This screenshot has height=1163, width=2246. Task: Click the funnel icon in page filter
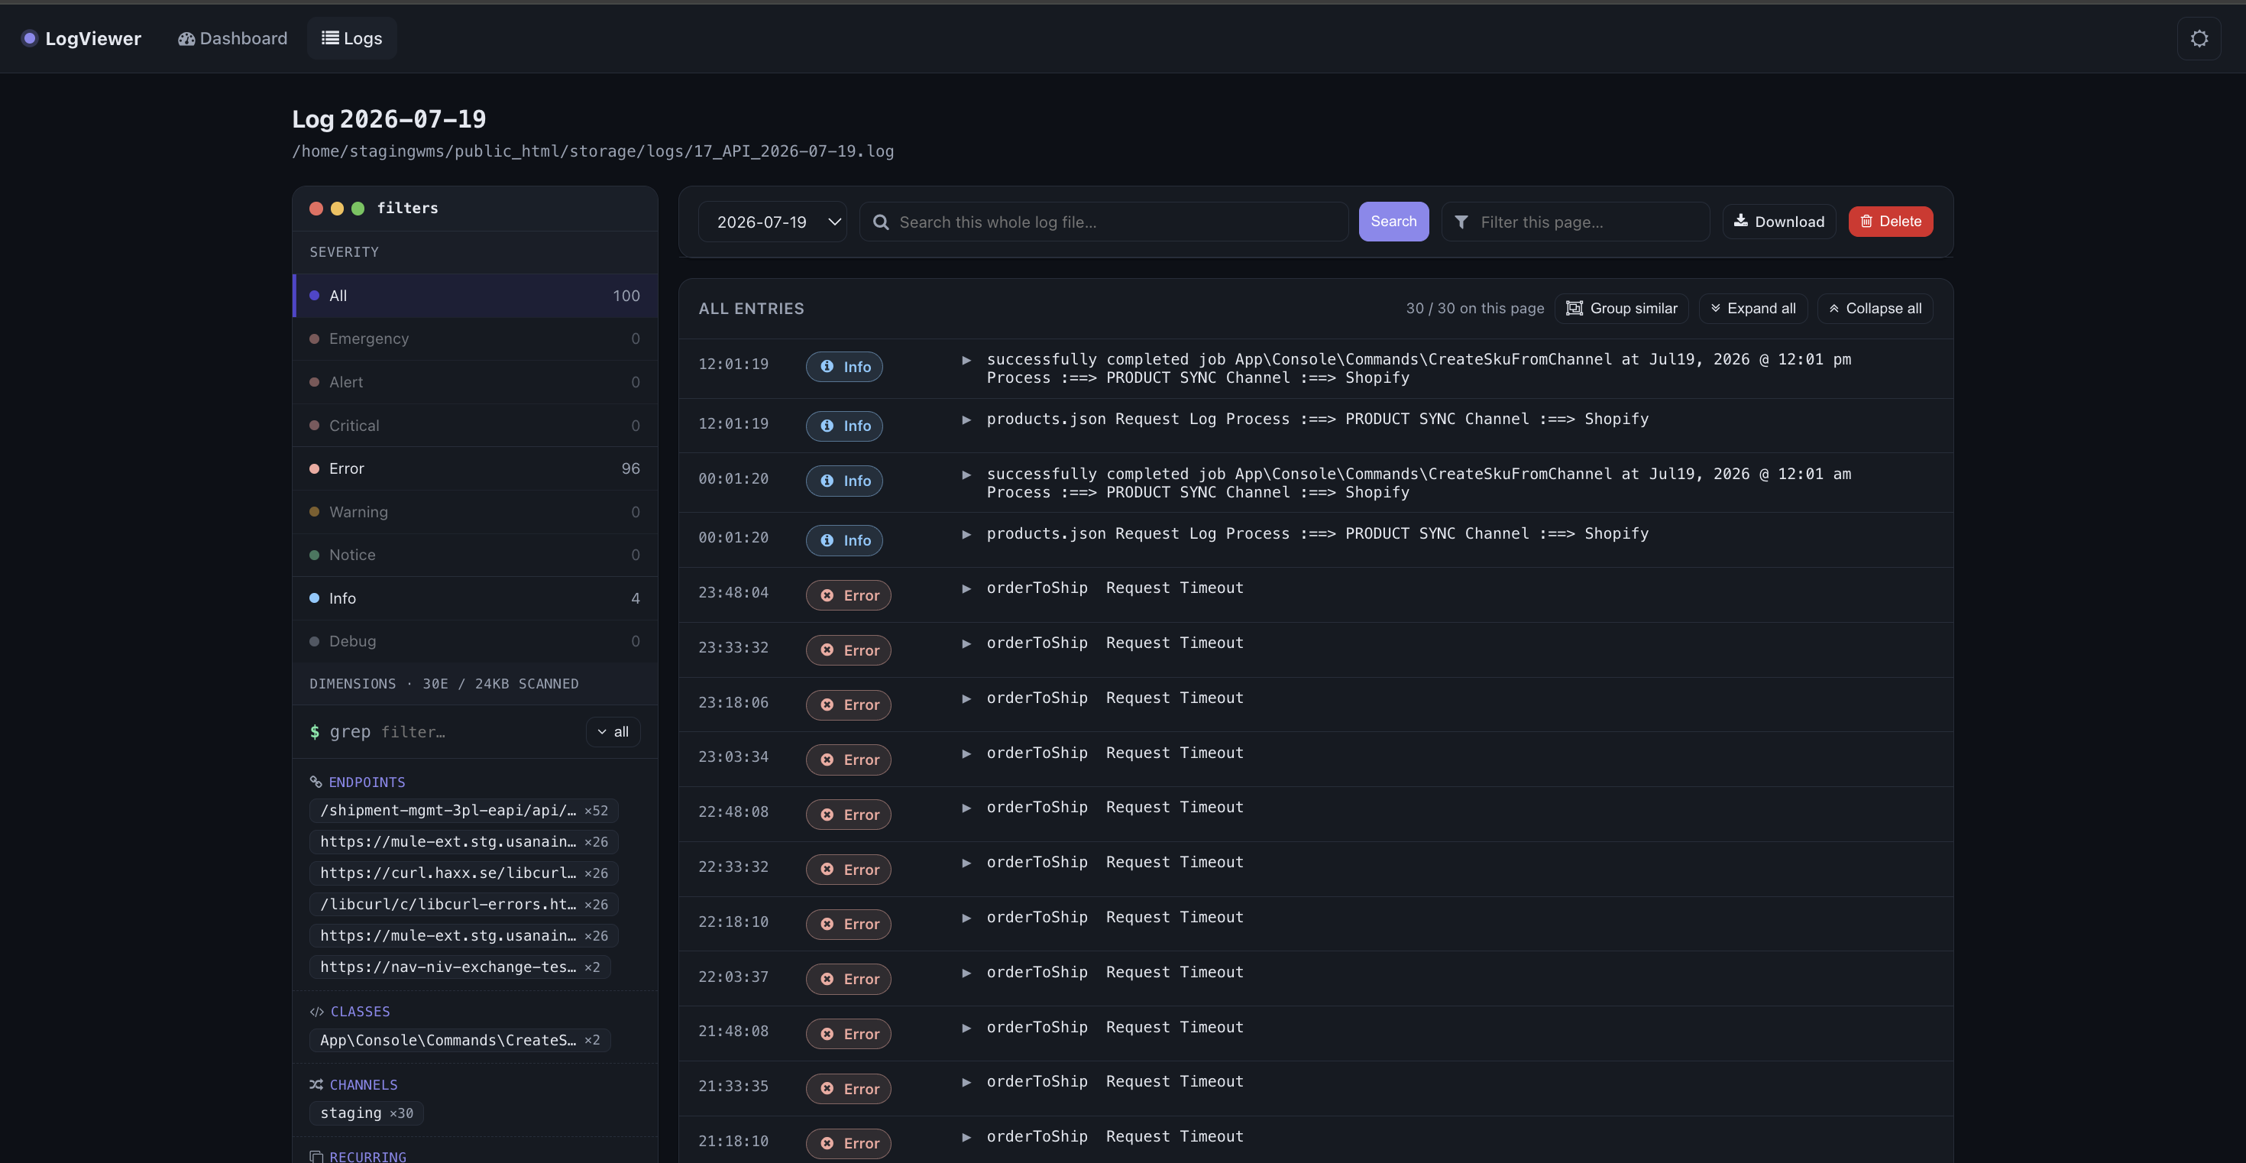coord(1461,222)
